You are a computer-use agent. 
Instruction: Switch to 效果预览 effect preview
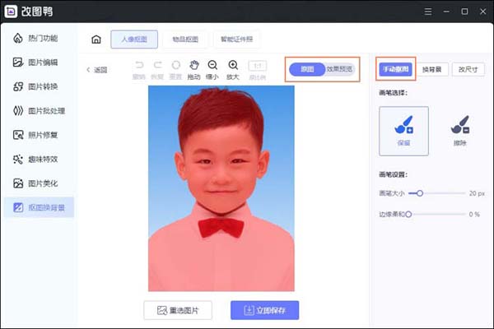[x=339, y=70]
